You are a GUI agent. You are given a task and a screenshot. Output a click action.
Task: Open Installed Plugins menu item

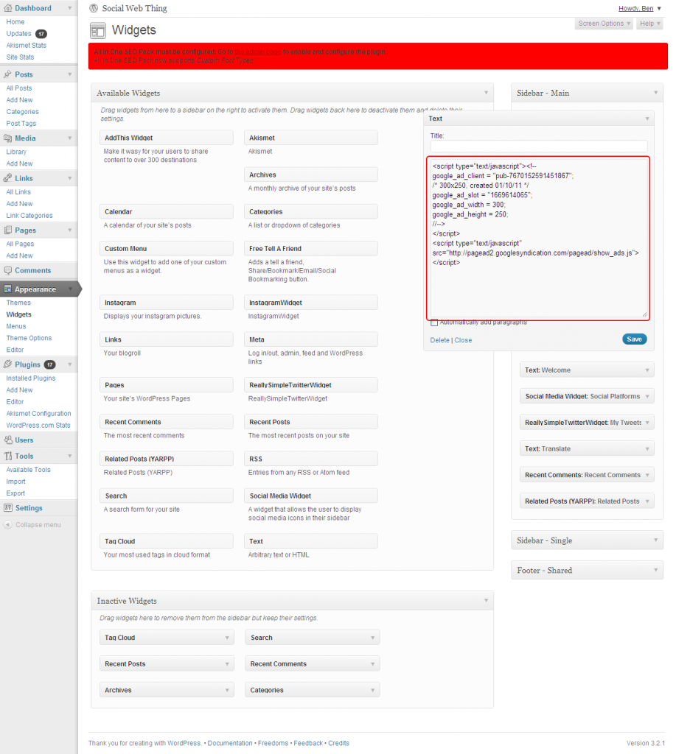[31, 378]
